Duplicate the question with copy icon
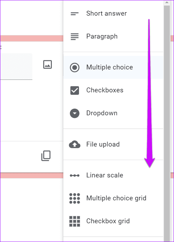The height and width of the screenshot is (242, 174). coord(46,156)
